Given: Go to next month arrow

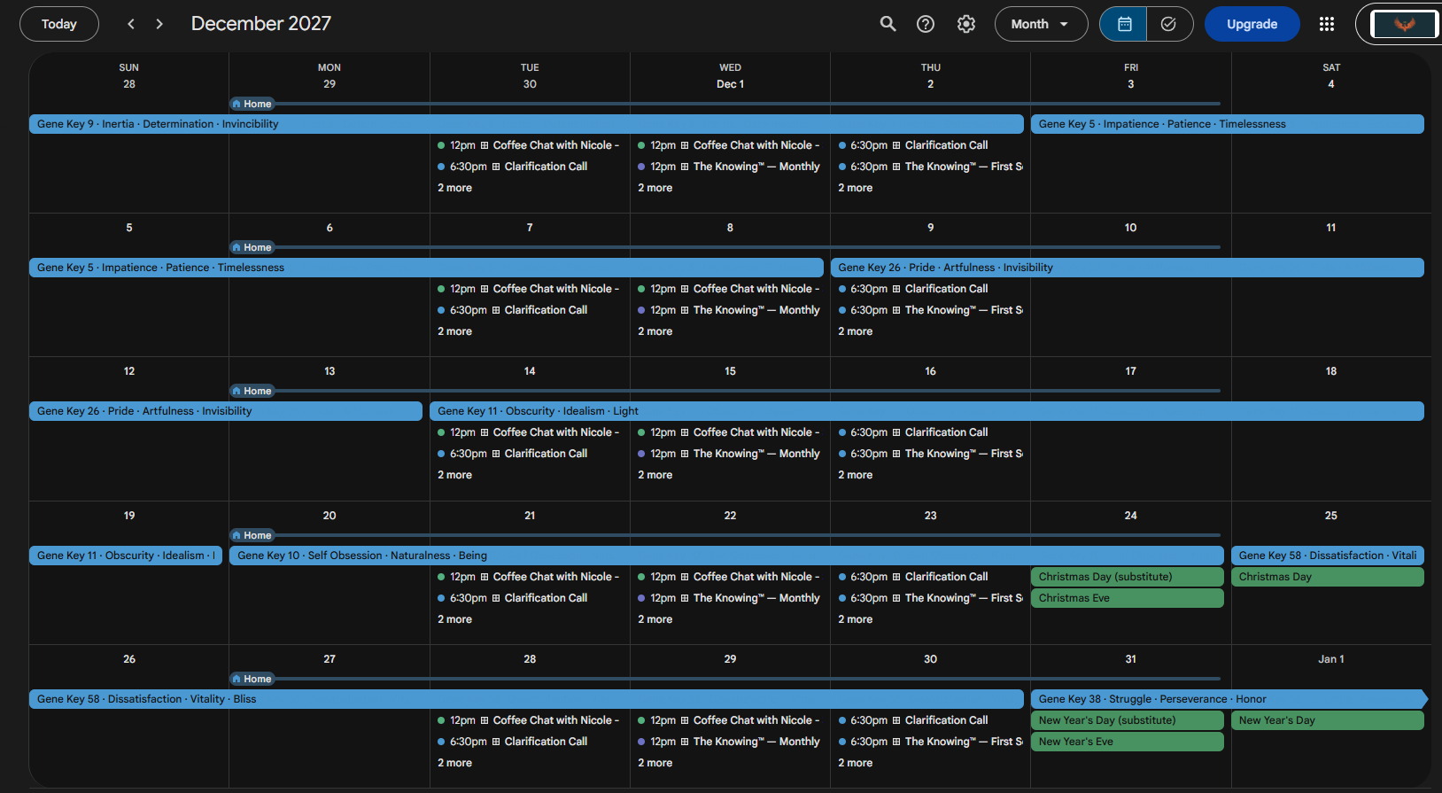Looking at the screenshot, I should (159, 24).
